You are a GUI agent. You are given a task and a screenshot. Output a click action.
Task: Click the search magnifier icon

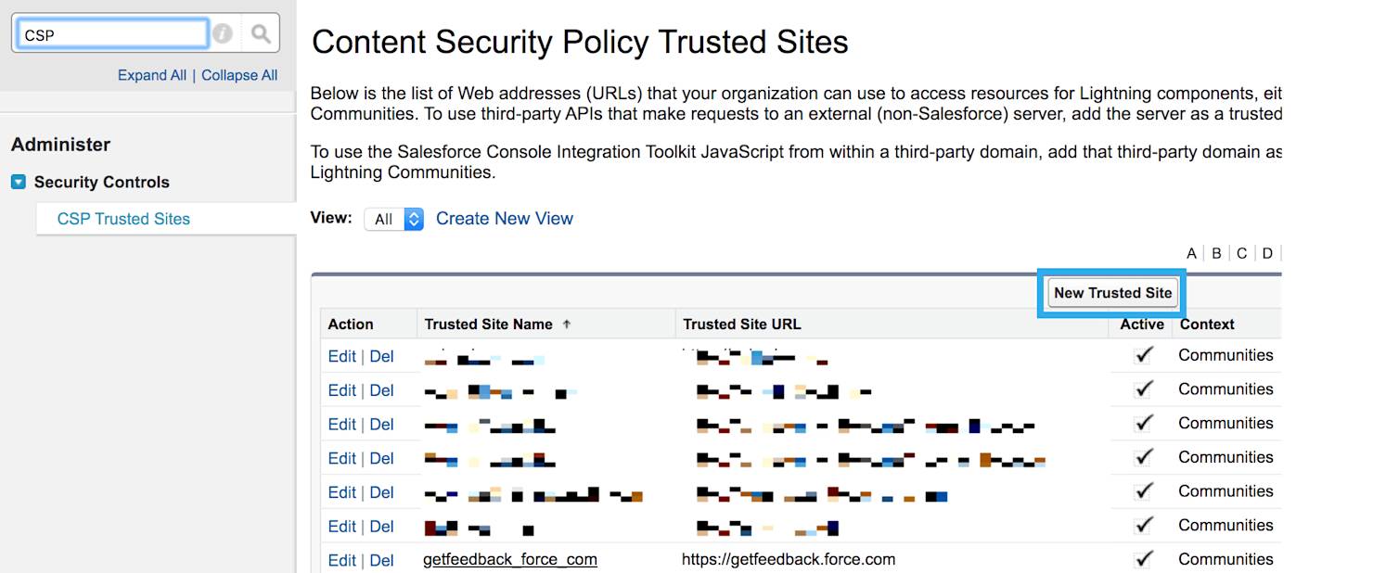(261, 34)
